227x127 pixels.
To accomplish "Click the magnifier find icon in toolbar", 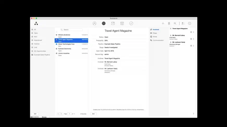I will [x=175, y=23].
